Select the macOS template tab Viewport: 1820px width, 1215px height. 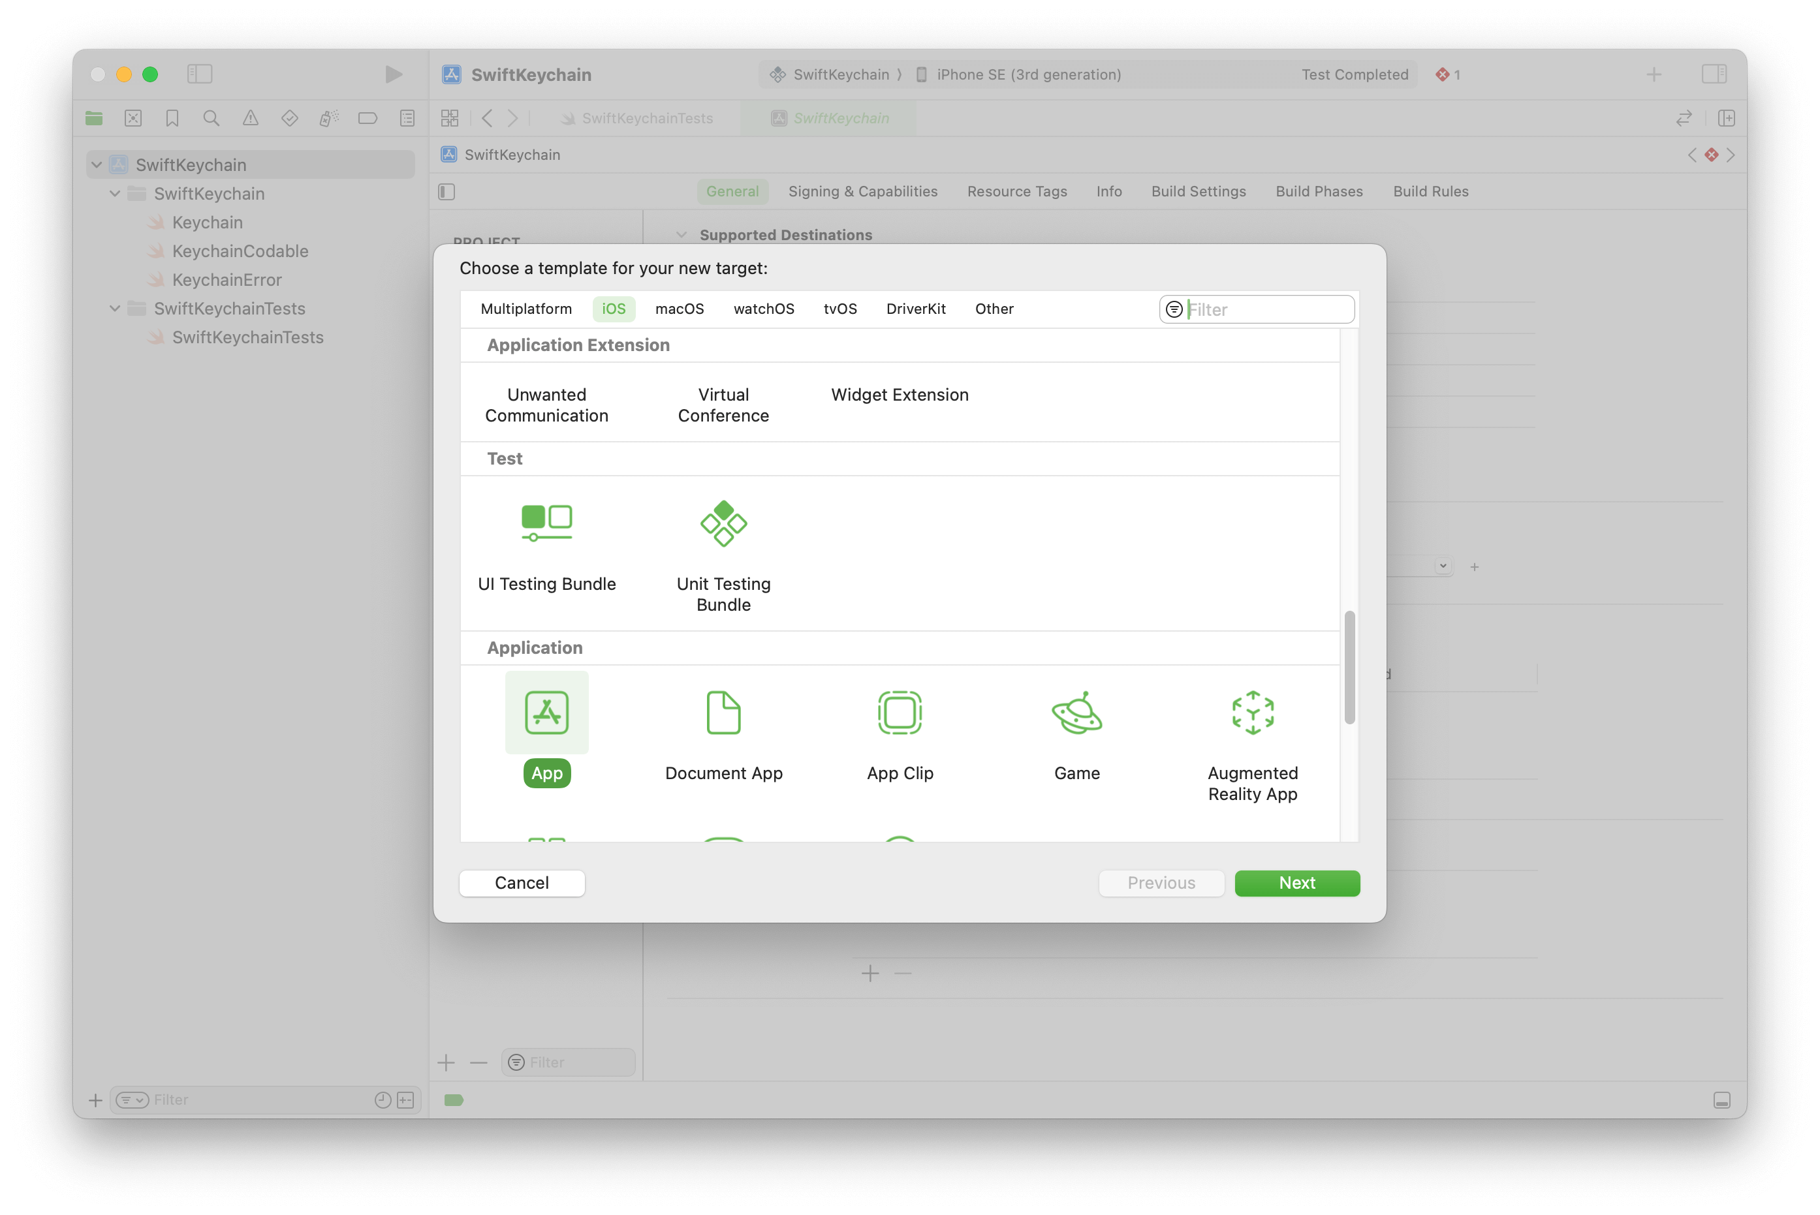click(679, 309)
